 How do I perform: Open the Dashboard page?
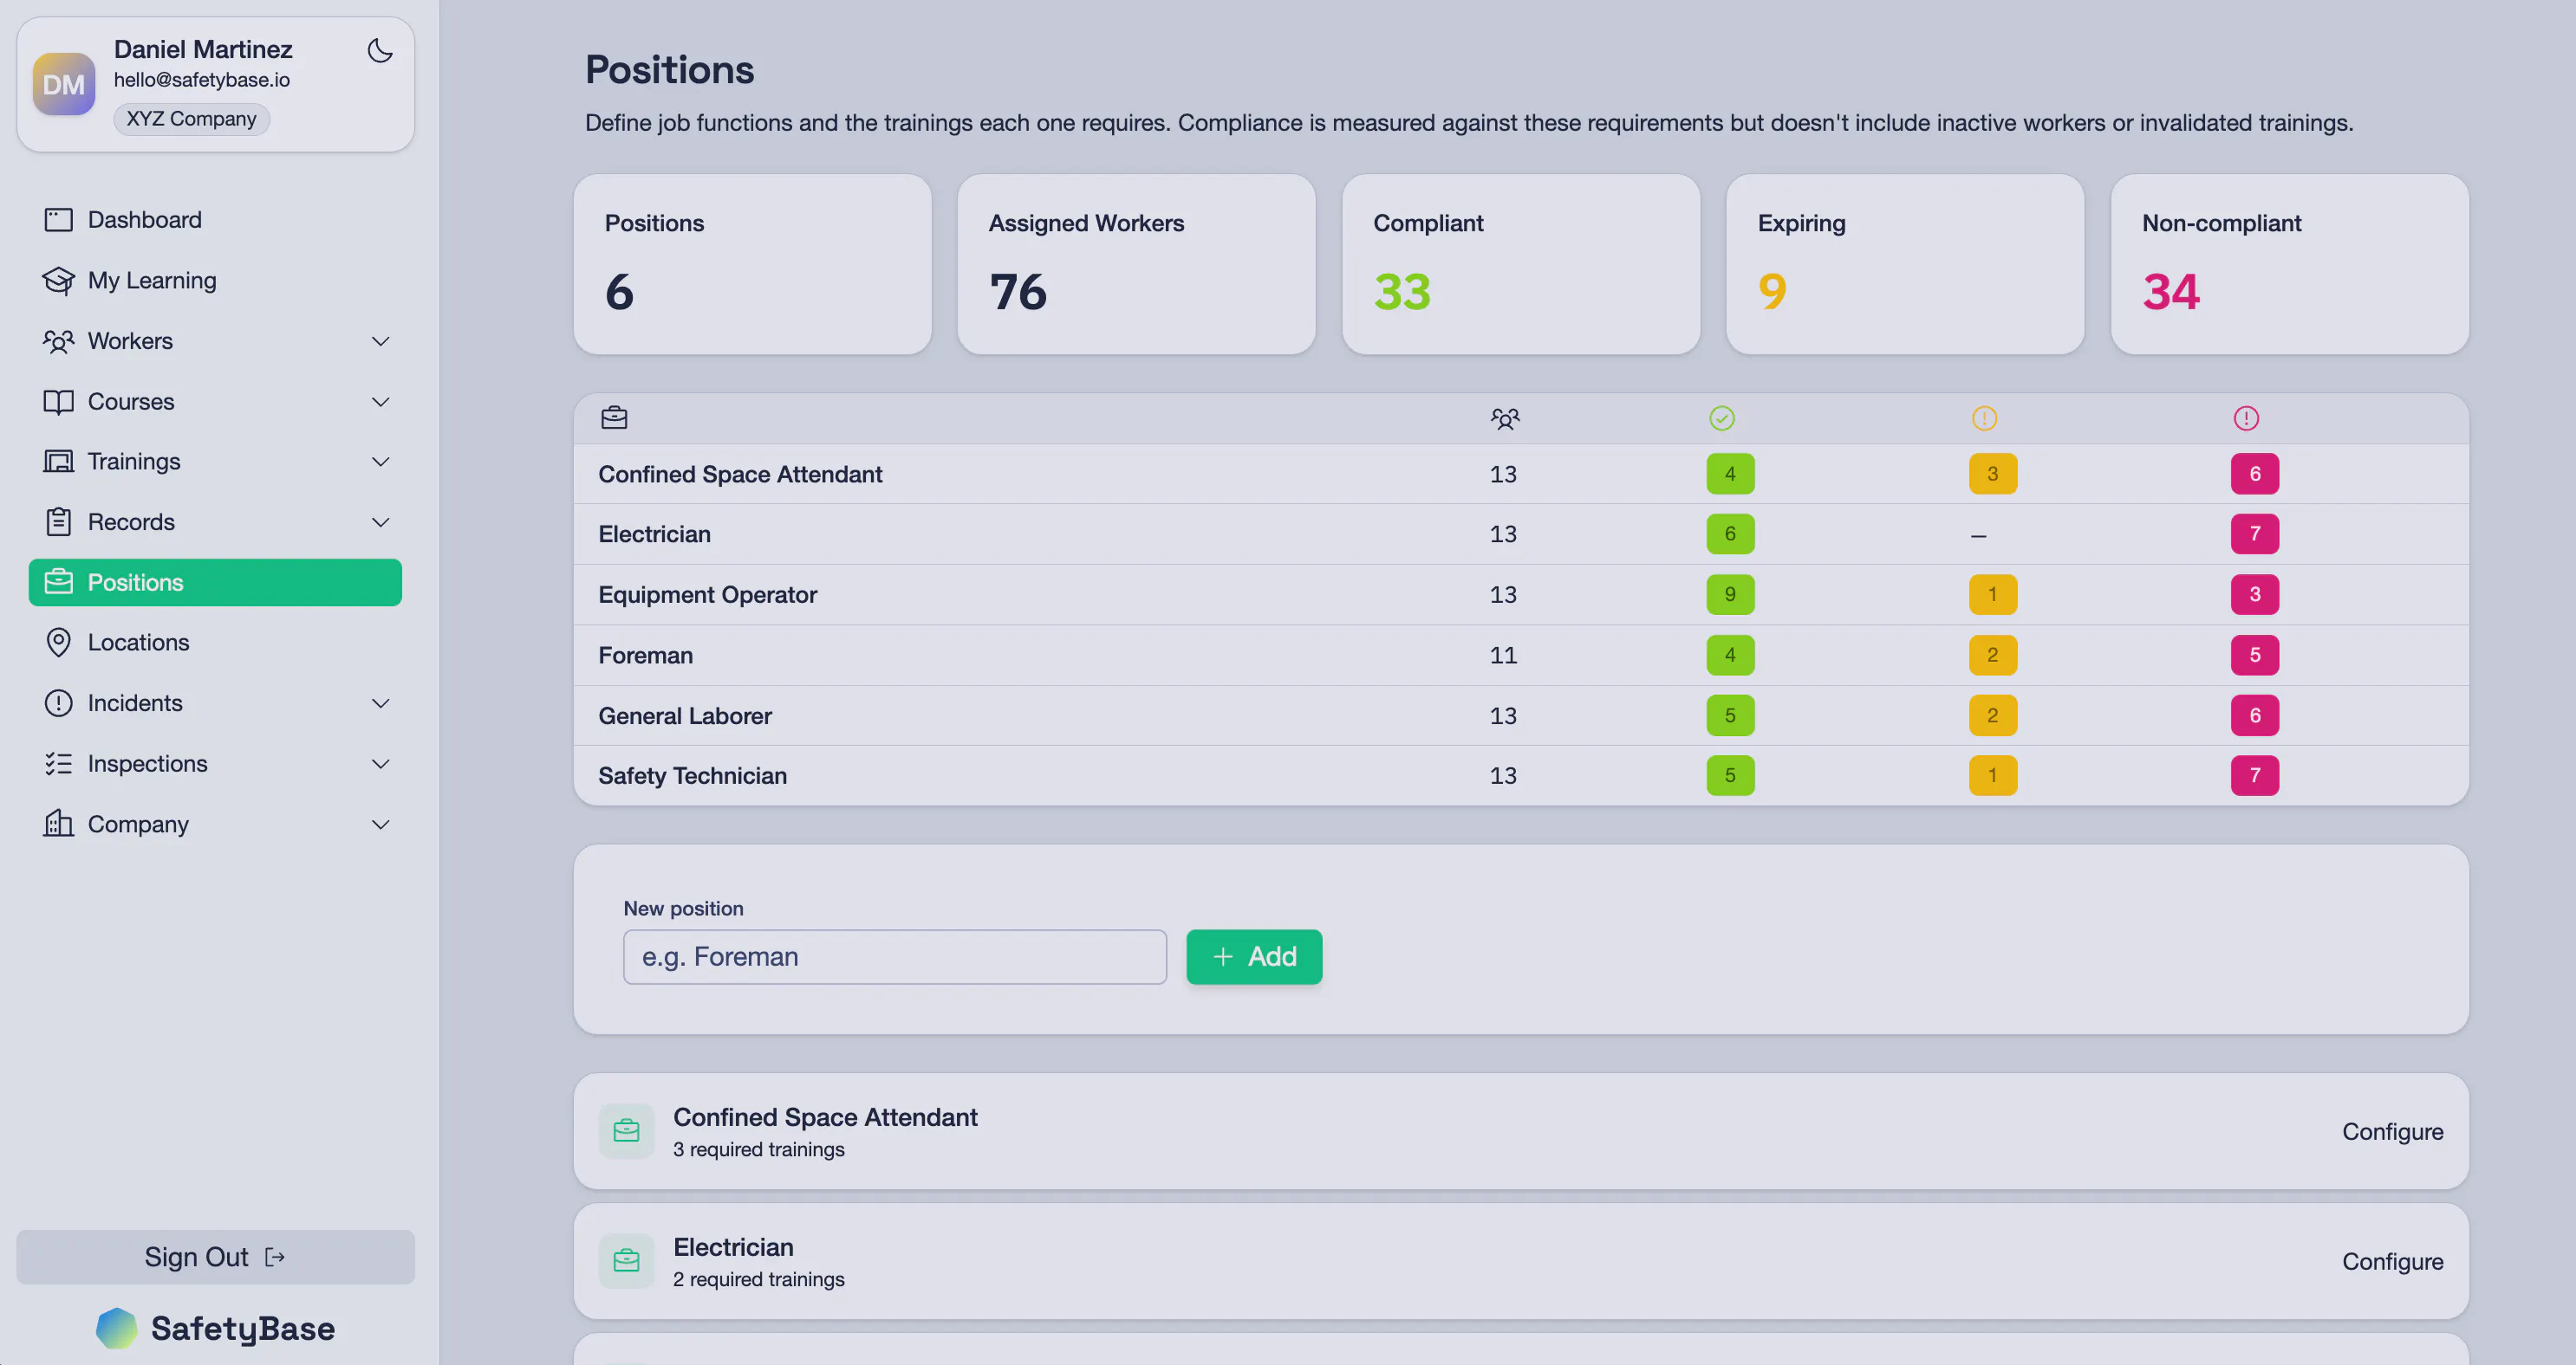(215, 220)
